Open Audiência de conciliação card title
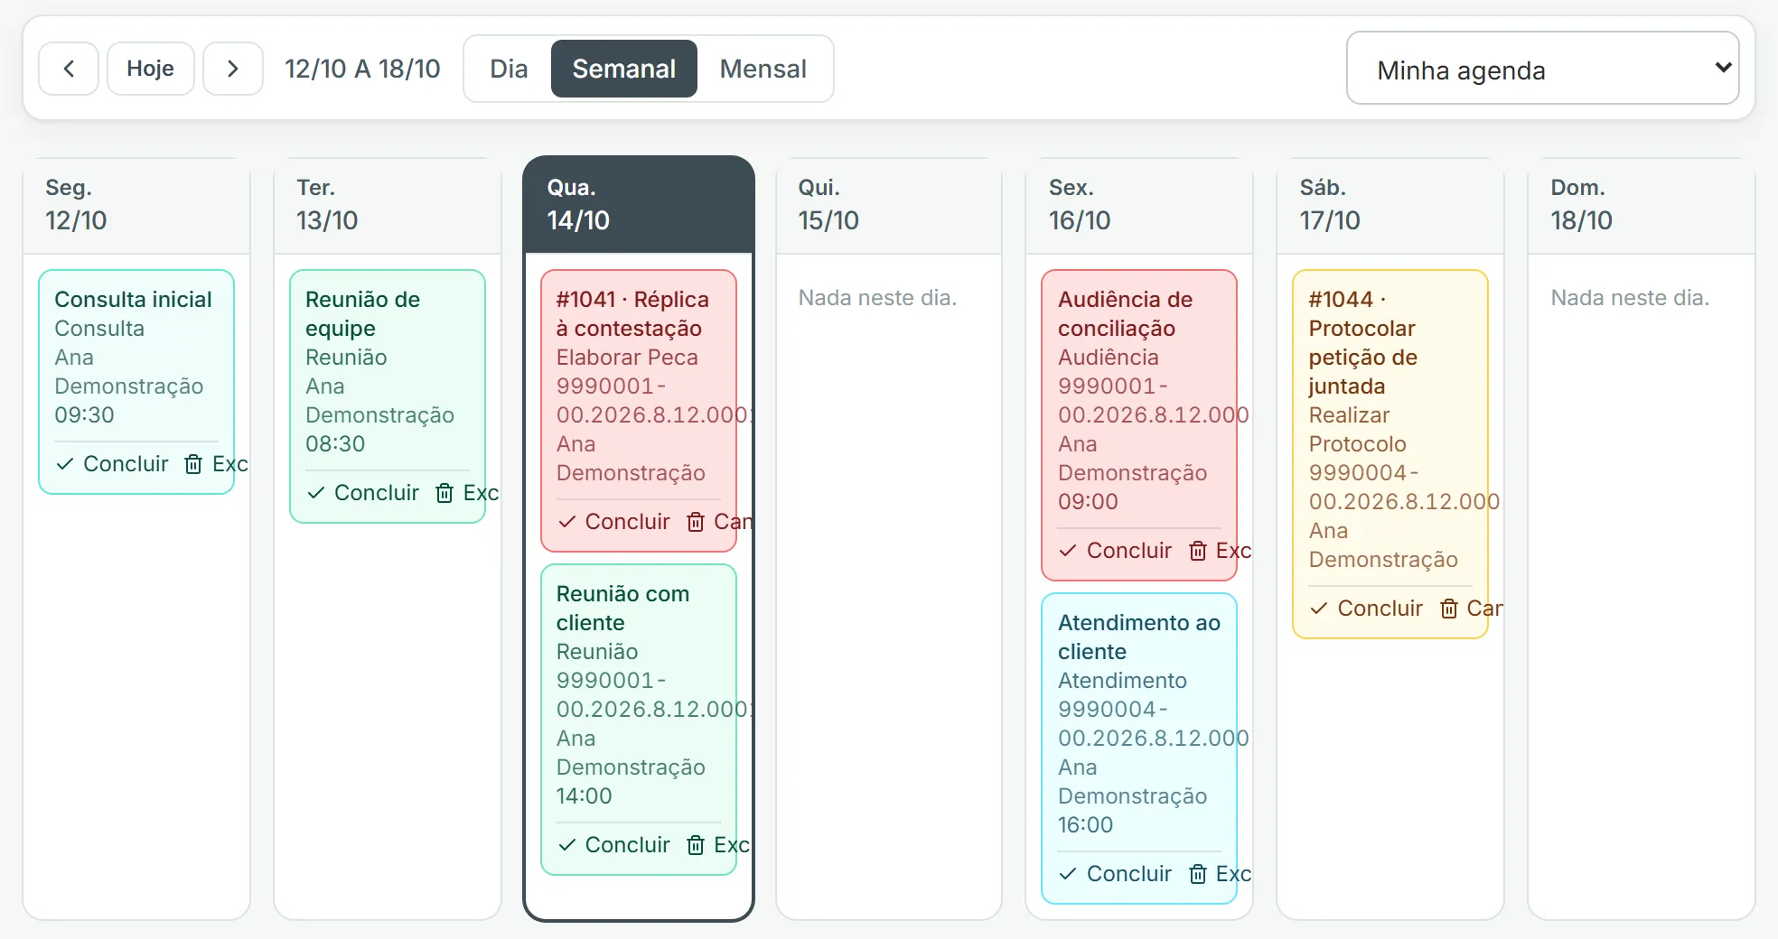The height and width of the screenshot is (939, 1778). [x=1125, y=313]
